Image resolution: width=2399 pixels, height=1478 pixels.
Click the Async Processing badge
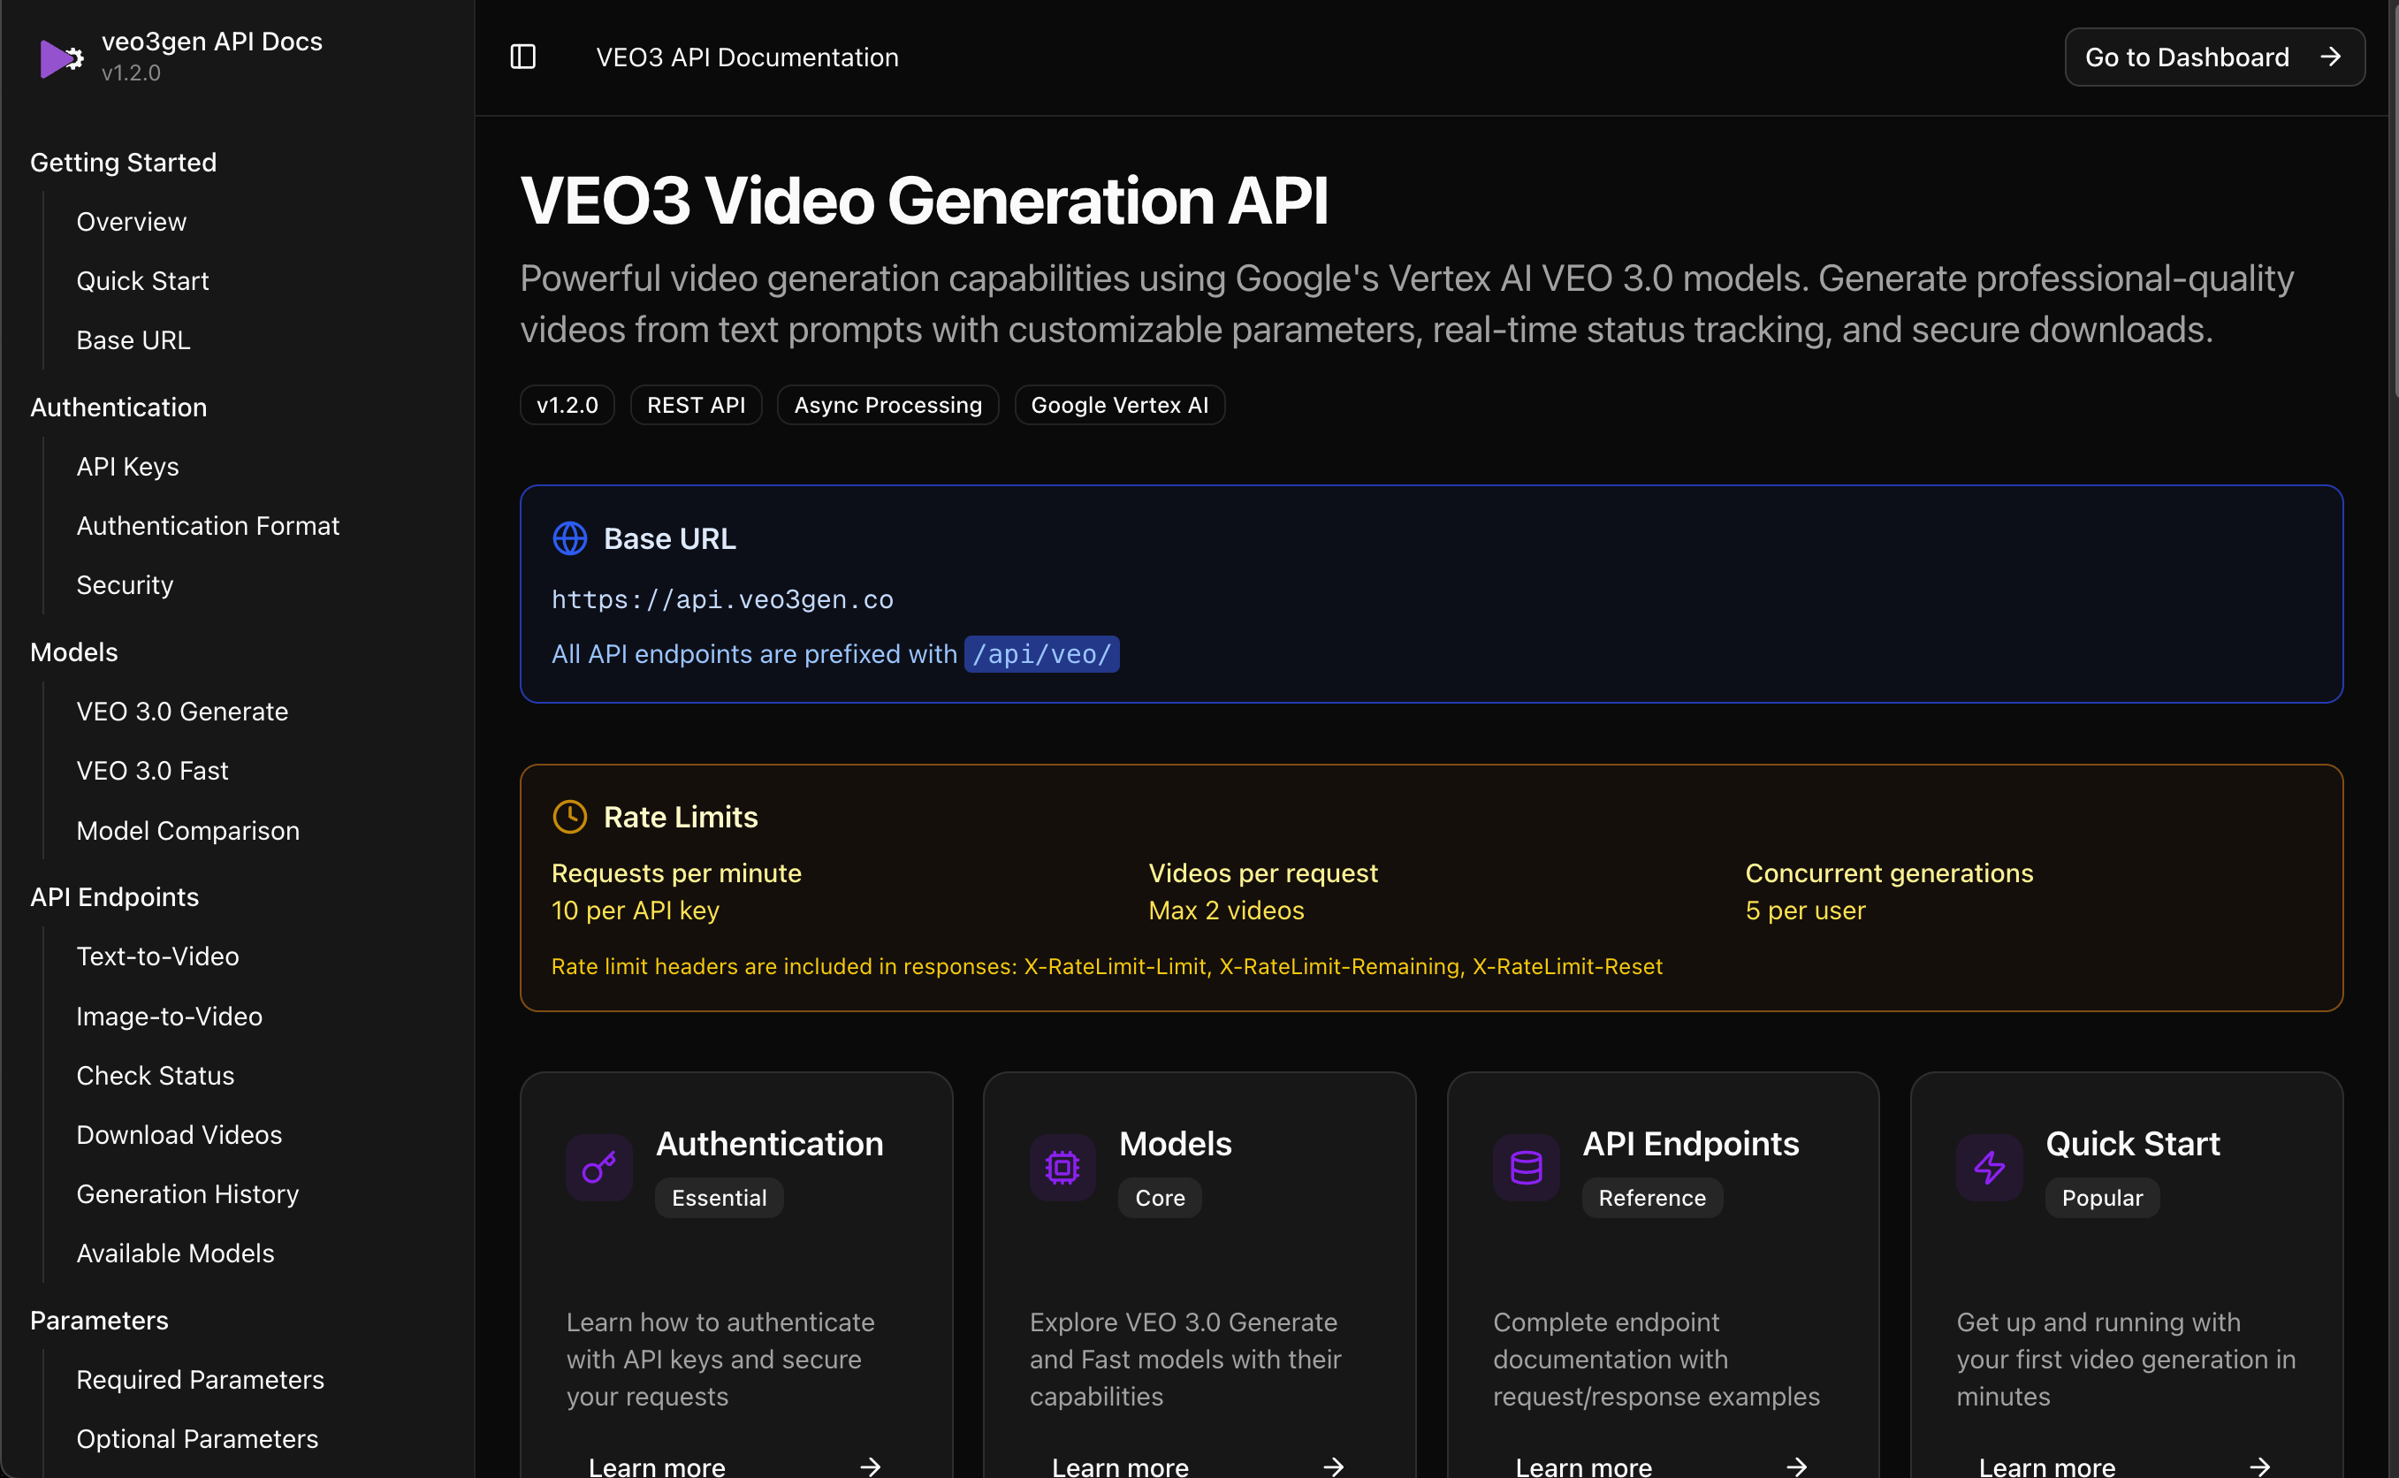[x=887, y=405]
